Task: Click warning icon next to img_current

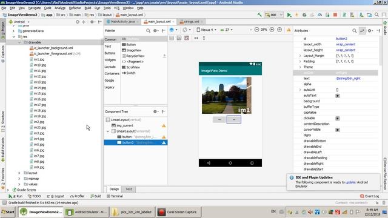Action: [164, 125]
